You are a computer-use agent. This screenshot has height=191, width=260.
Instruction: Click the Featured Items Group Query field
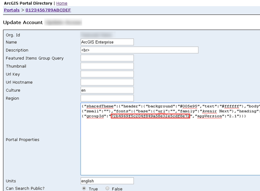pos(107,58)
